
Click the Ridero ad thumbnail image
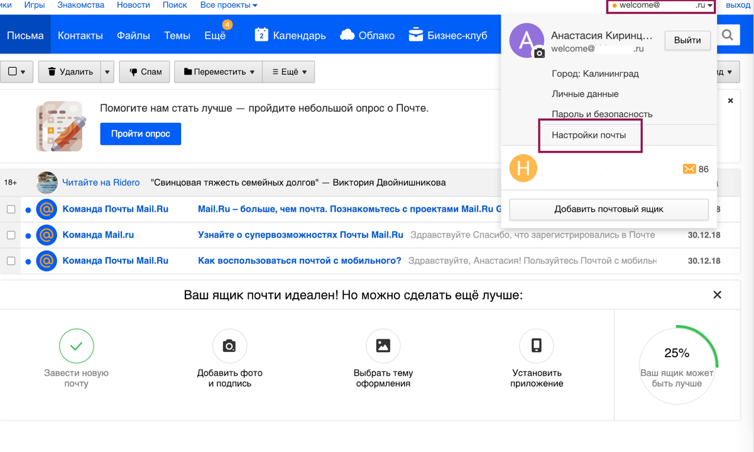47,182
